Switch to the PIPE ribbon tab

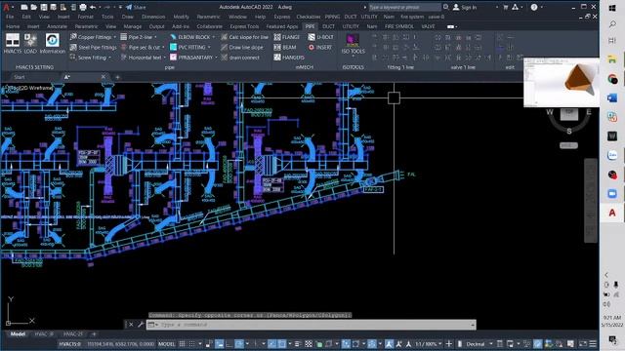(310, 26)
